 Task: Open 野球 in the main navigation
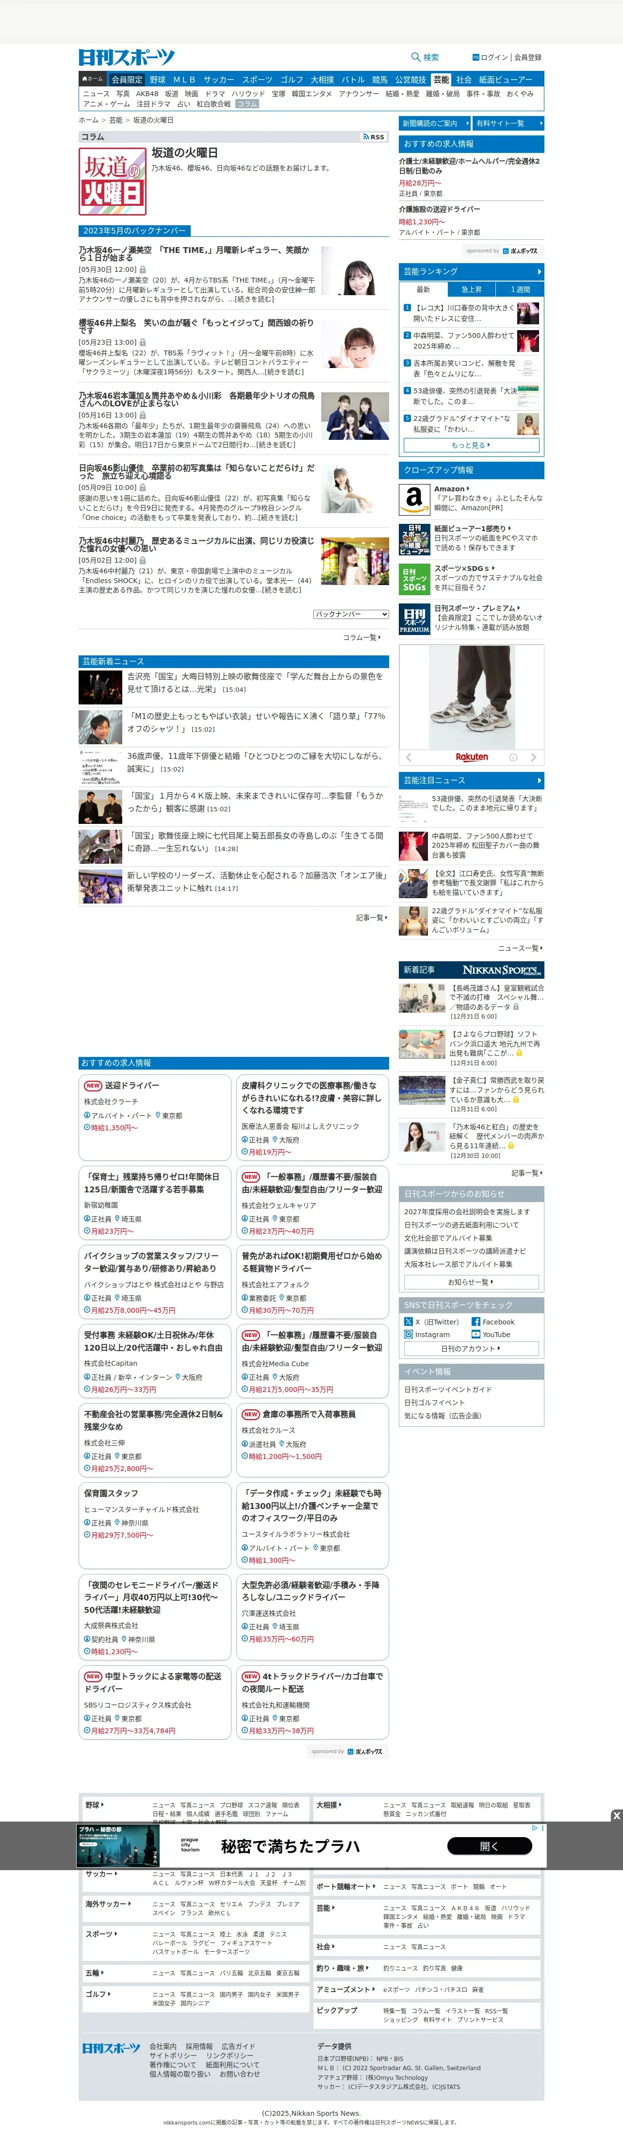tap(158, 80)
